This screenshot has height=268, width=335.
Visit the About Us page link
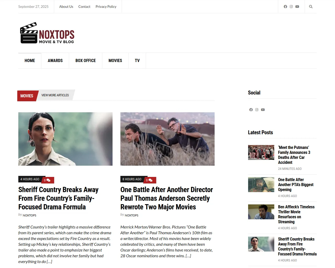point(66,7)
